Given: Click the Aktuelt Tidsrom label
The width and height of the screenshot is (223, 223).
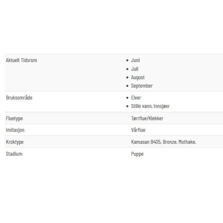Looking at the screenshot, I should click(x=22, y=60).
